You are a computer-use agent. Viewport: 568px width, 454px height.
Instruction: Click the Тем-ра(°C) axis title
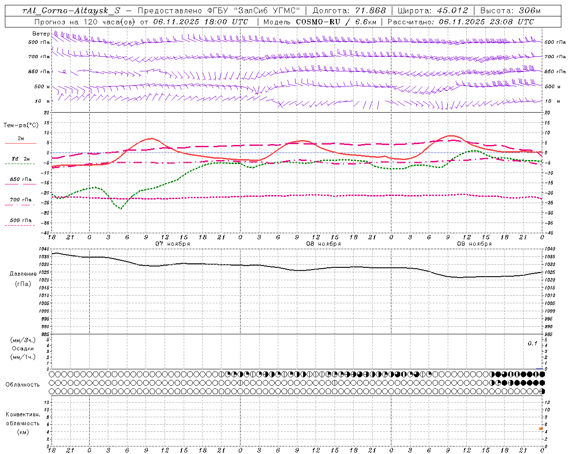tap(21, 125)
